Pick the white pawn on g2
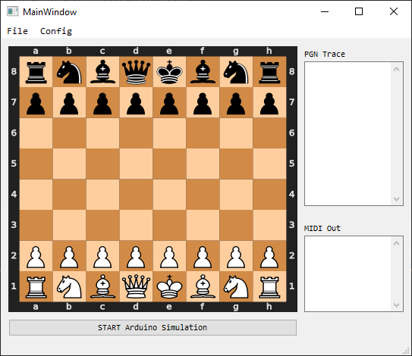Screen dimensions: 412x356 236,257
